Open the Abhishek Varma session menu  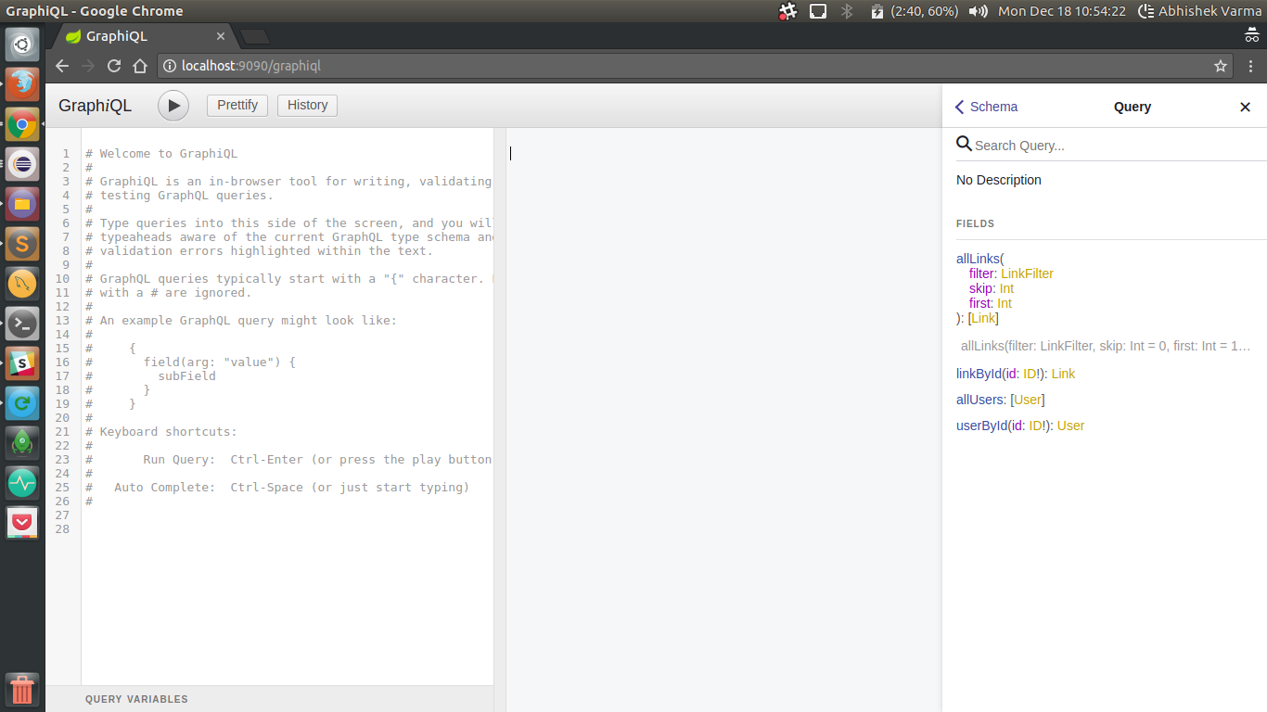click(1200, 11)
